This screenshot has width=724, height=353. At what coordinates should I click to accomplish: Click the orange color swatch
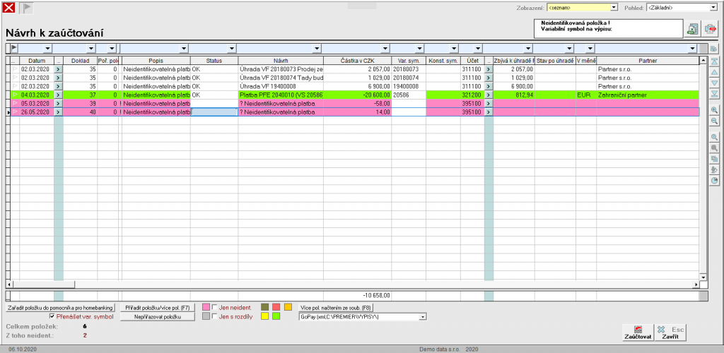pos(288,307)
